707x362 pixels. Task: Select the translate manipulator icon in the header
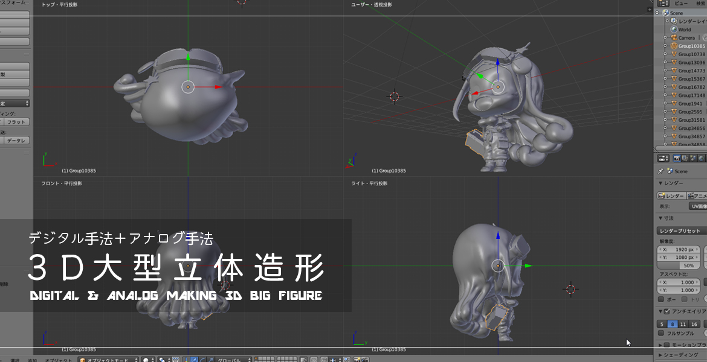pyautogui.click(x=195, y=358)
